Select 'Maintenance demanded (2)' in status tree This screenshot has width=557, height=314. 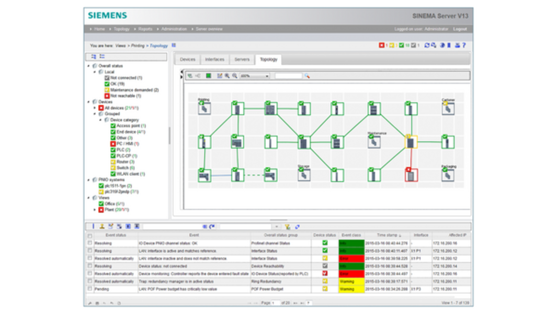tap(134, 90)
